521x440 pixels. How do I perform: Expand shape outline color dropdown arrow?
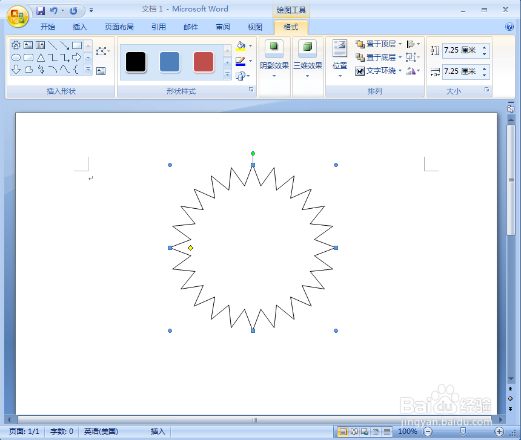251,61
